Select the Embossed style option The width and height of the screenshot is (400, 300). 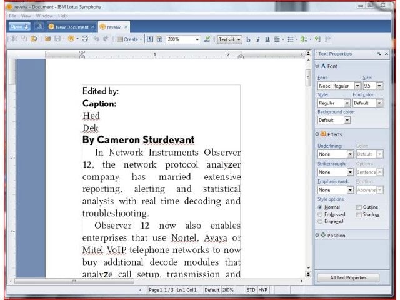tap(320, 214)
